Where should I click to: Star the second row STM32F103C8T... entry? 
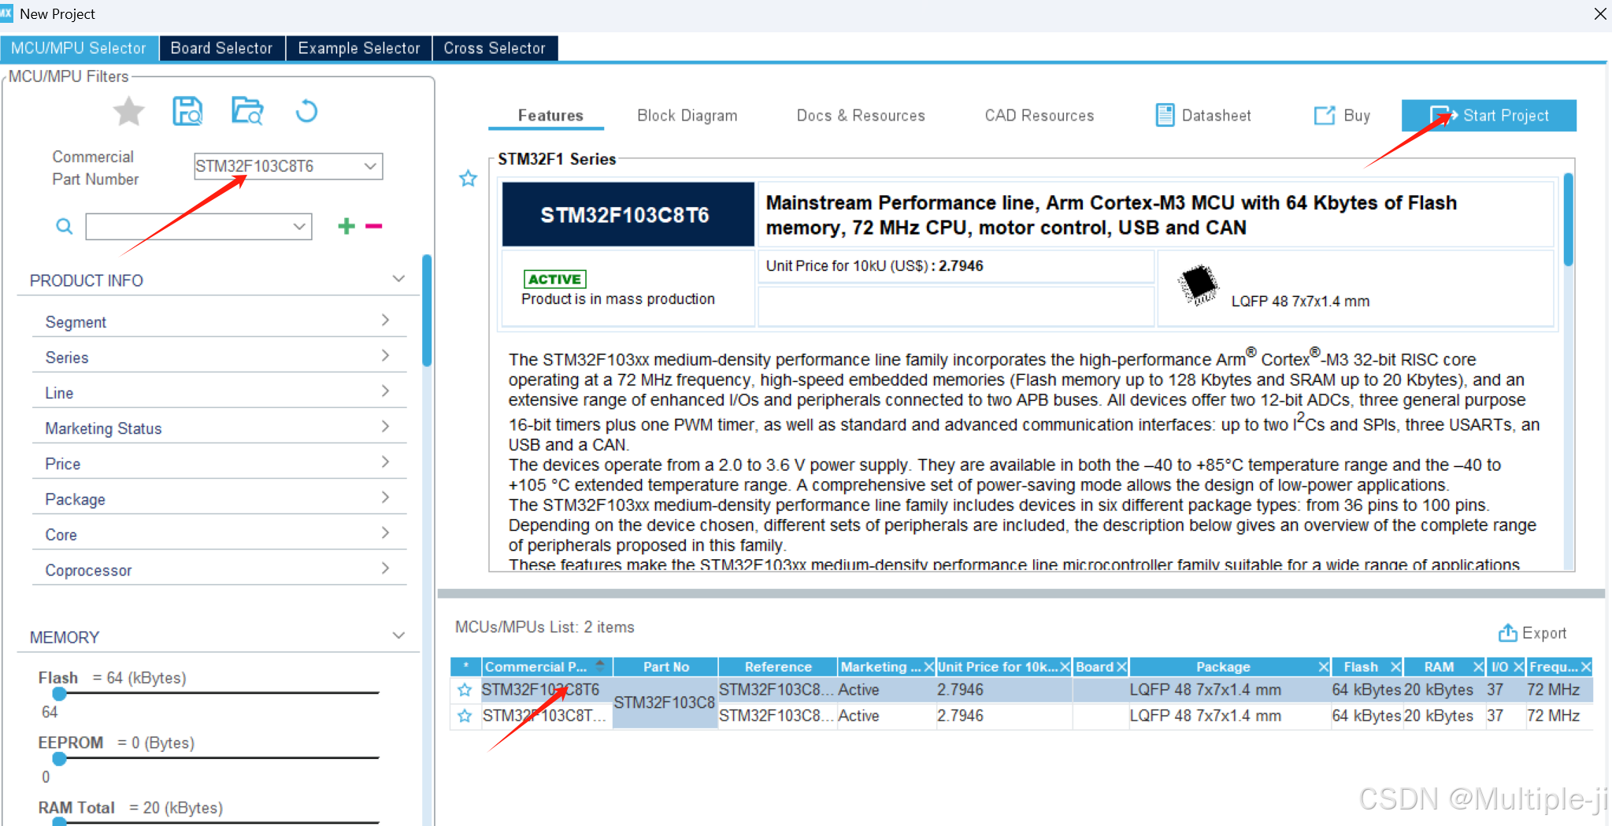(x=465, y=716)
